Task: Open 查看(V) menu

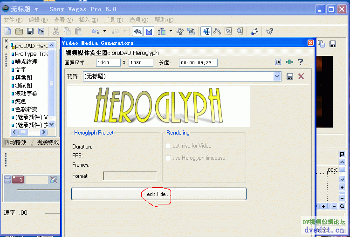Action: (x=63, y=20)
